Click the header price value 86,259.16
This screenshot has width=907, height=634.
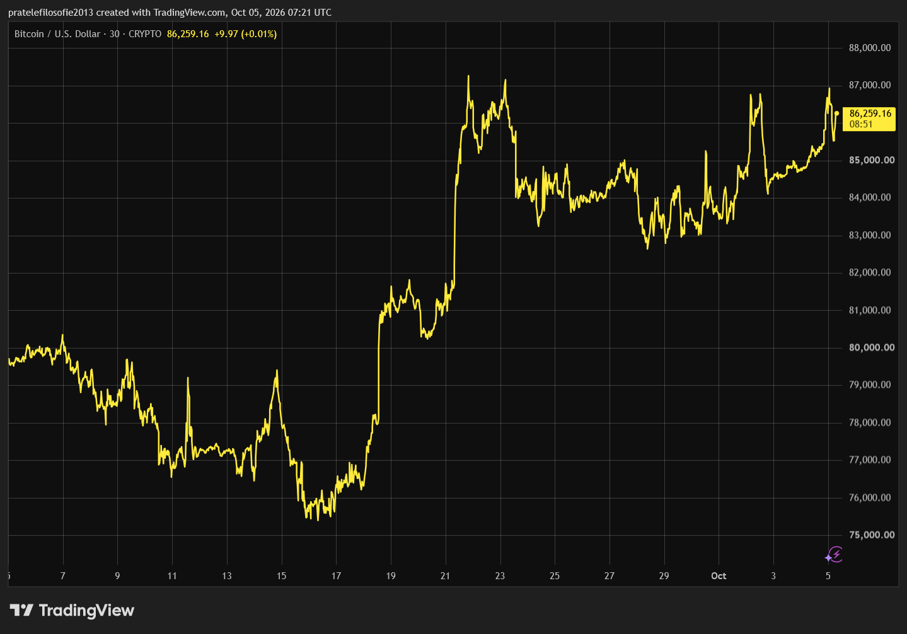[x=188, y=34]
